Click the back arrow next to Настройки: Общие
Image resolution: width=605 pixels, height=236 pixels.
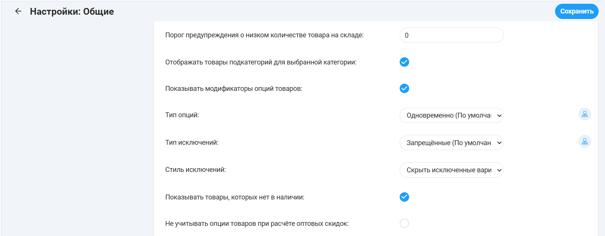18,11
